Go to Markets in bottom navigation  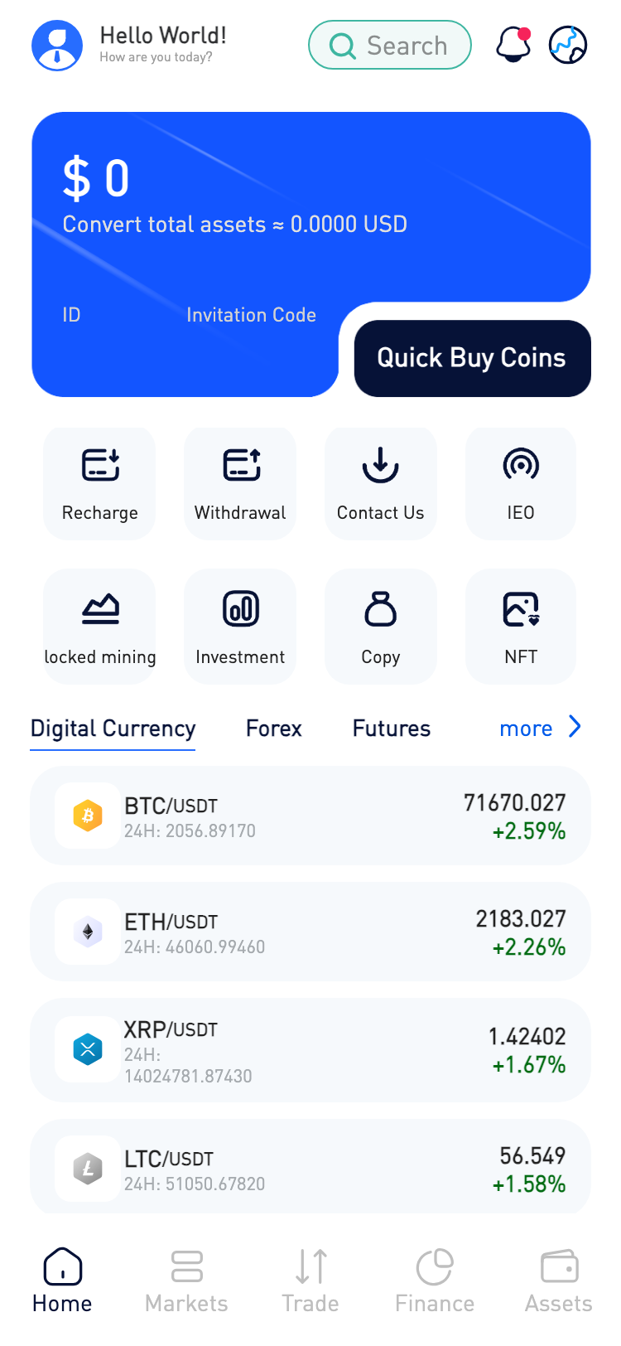click(186, 1281)
